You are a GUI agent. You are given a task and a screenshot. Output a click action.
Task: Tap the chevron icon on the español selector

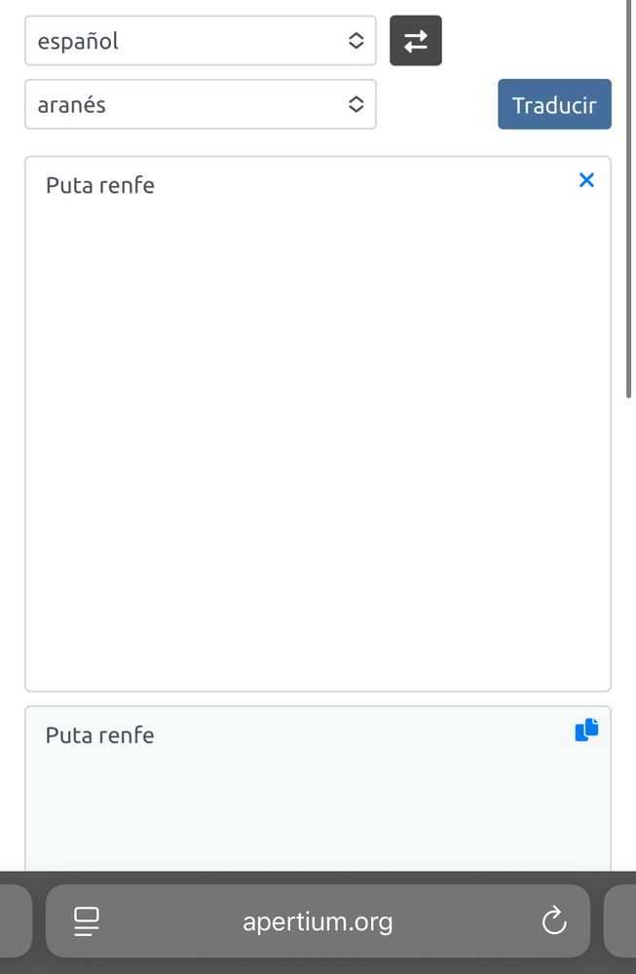click(x=356, y=41)
